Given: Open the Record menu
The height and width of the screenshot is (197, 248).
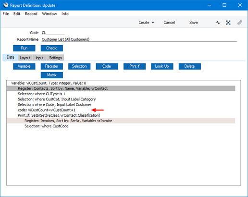Looking at the screenshot, I should click(31, 14).
